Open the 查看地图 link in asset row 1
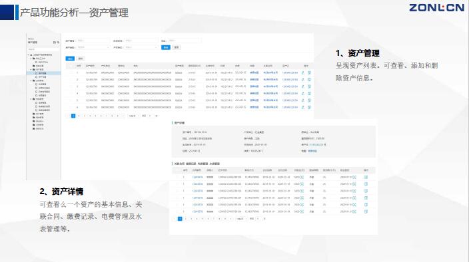This screenshot has width=469, height=262. tap(254, 72)
